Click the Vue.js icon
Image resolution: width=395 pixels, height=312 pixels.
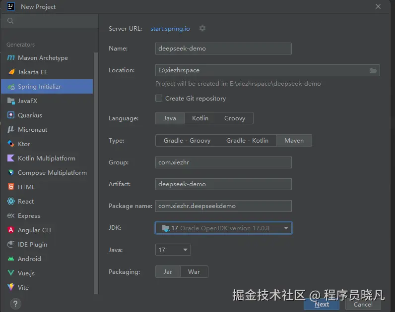click(11, 273)
